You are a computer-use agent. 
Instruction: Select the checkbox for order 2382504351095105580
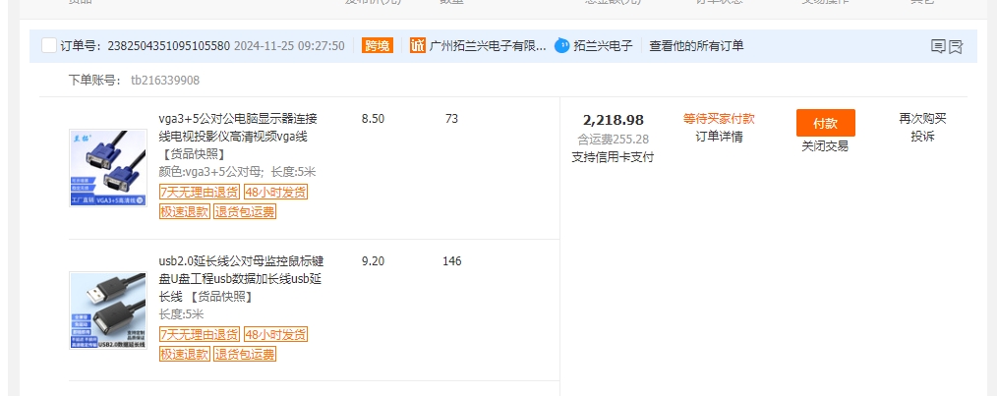[49, 46]
